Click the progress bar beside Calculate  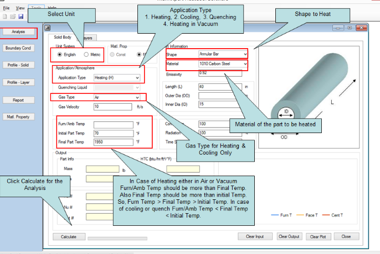117,239
